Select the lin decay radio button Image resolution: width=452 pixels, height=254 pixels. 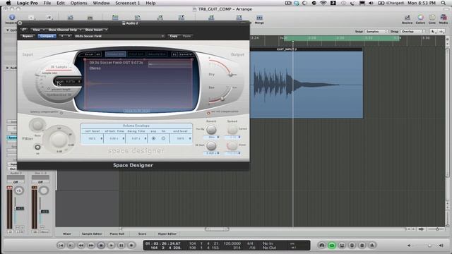[163, 138]
